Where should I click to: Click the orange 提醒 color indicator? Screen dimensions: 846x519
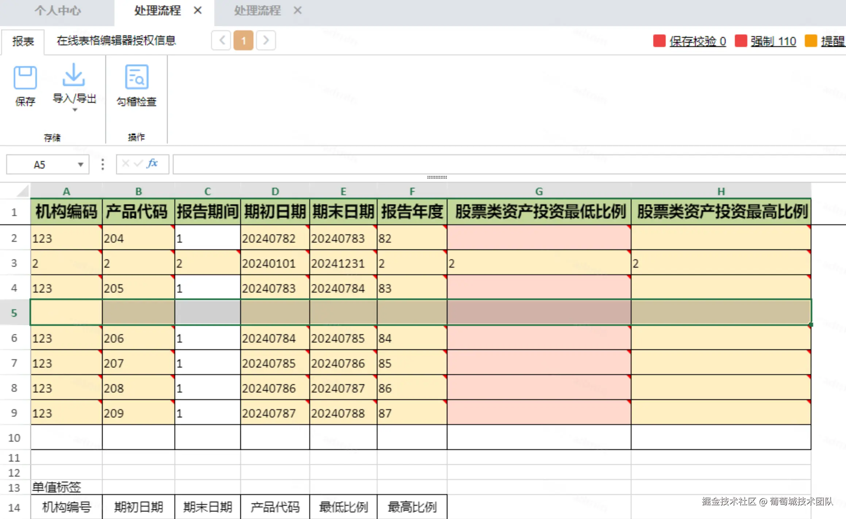811,41
